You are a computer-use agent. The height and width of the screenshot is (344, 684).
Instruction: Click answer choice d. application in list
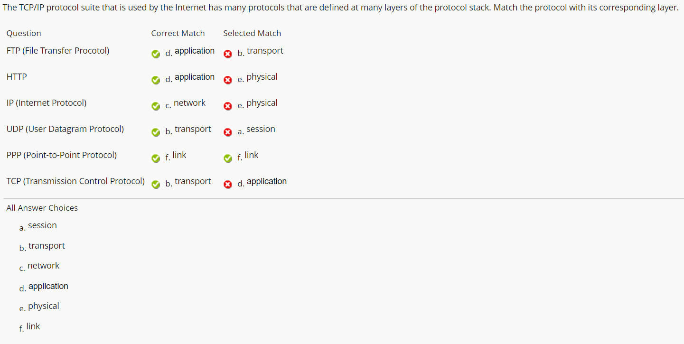[x=44, y=287]
